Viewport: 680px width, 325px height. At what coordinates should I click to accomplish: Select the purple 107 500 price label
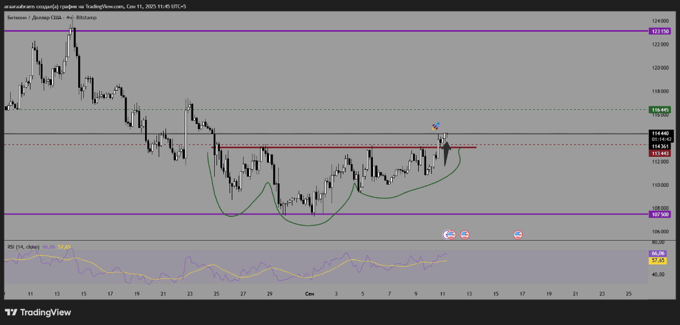pyautogui.click(x=659, y=215)
